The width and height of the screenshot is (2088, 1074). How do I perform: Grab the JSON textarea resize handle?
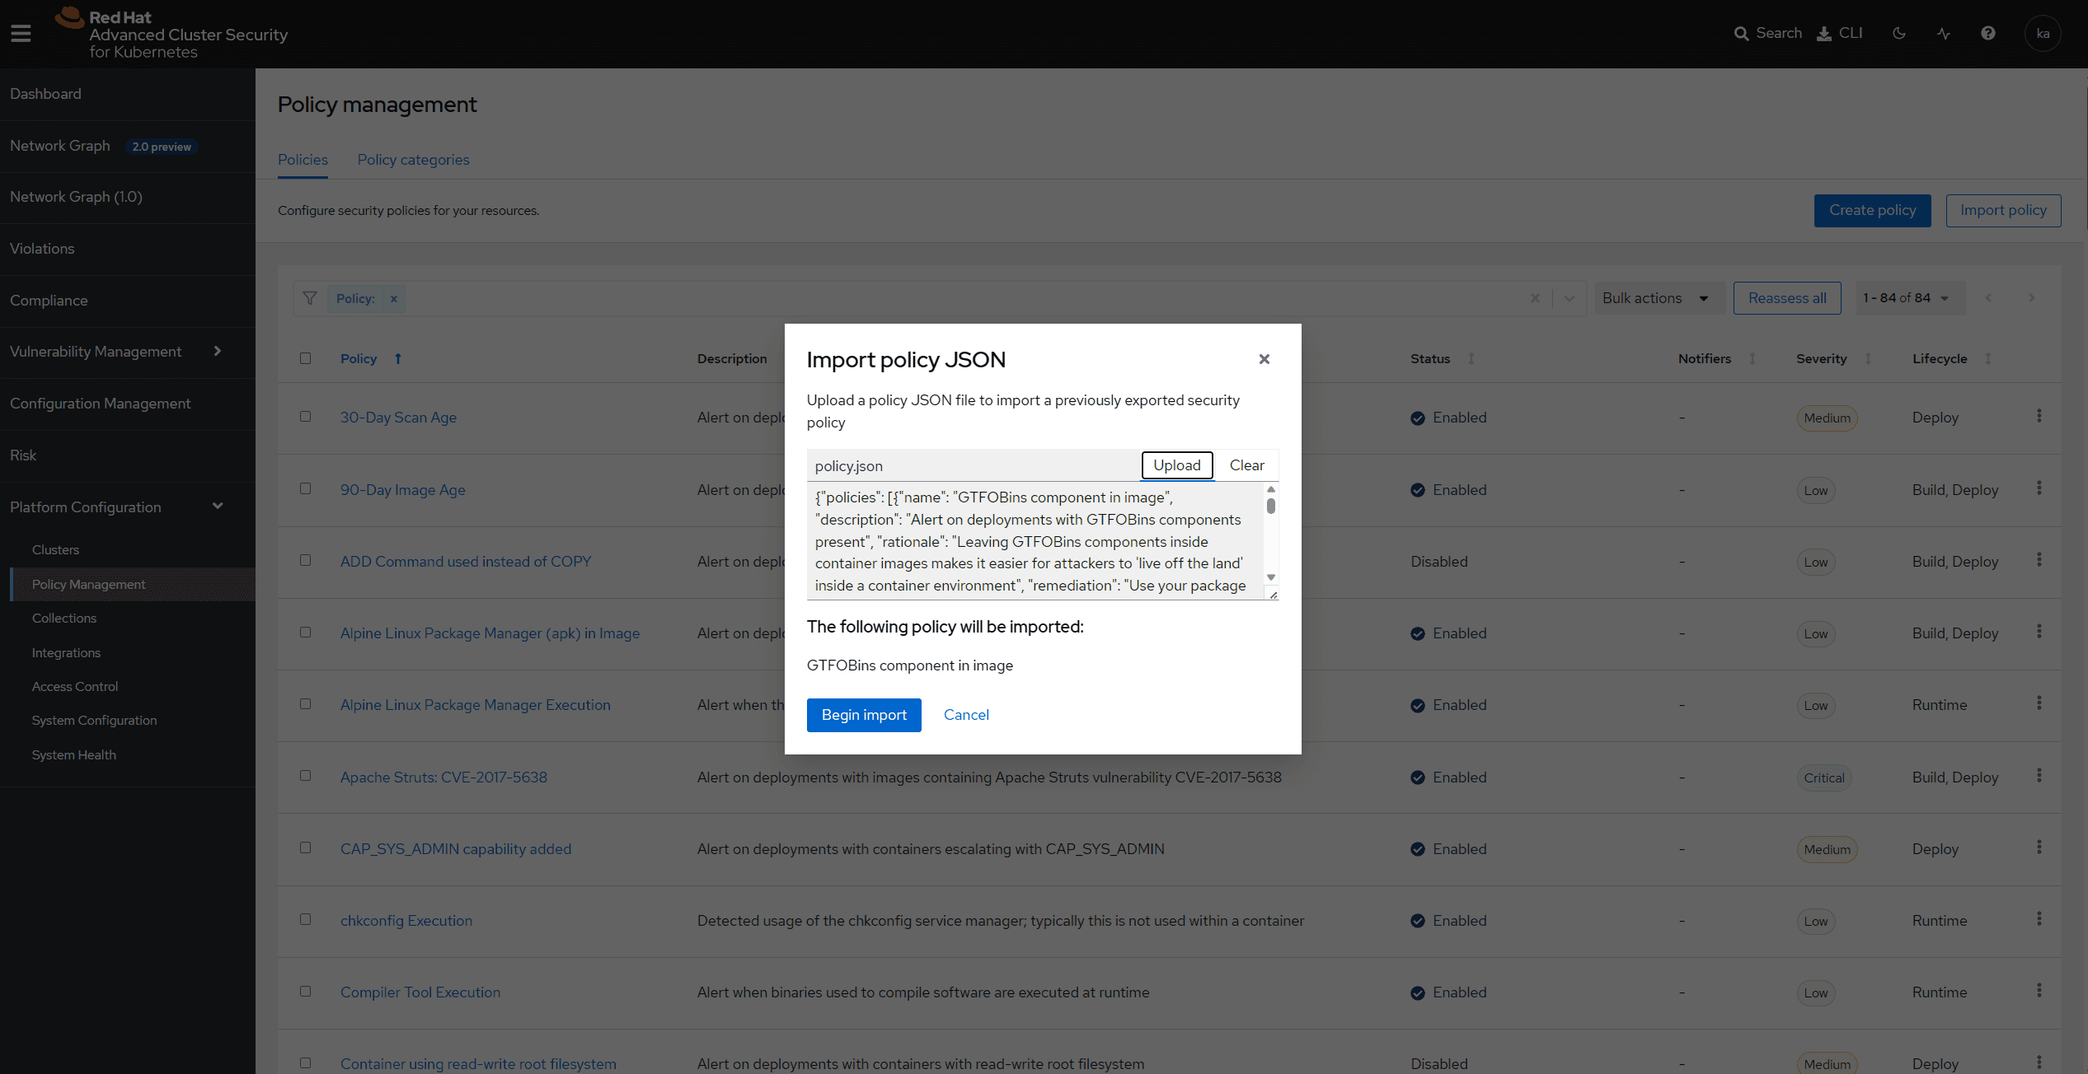point(1274,595)
